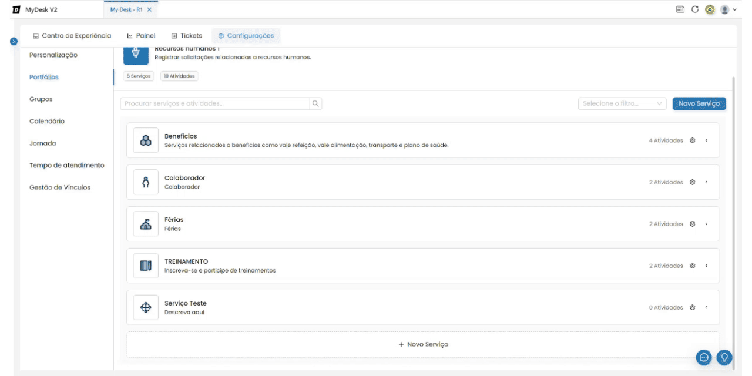Click the Colaborador service title

[x=185, y=178]
